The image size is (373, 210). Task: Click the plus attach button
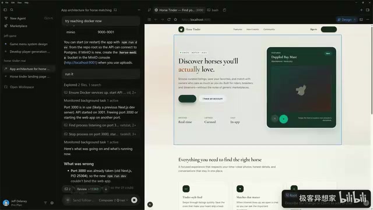tap(68, 200)
